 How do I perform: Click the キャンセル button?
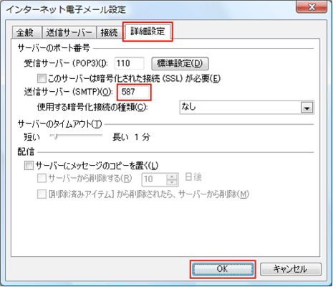(x=291, y=269)
